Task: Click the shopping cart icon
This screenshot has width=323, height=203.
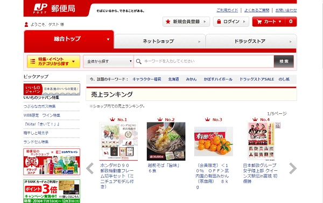Action: (259, 21)
